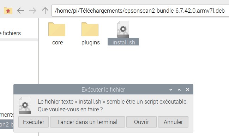Choose Lancer dans un terminal

pyautogui.click(x=88, y=122)
